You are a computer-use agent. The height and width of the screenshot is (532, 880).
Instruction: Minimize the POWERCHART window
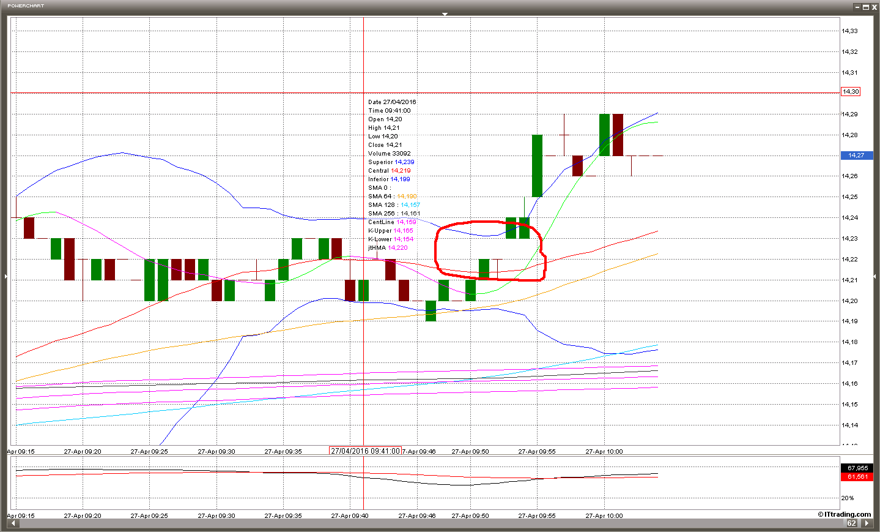coord(858,7)
